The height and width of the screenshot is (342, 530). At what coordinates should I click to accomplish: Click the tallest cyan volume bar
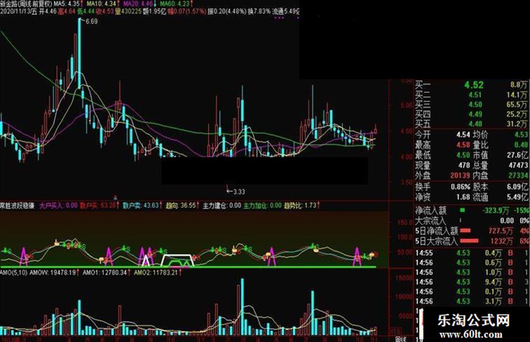pyautogui.click(x=242, y=307)
